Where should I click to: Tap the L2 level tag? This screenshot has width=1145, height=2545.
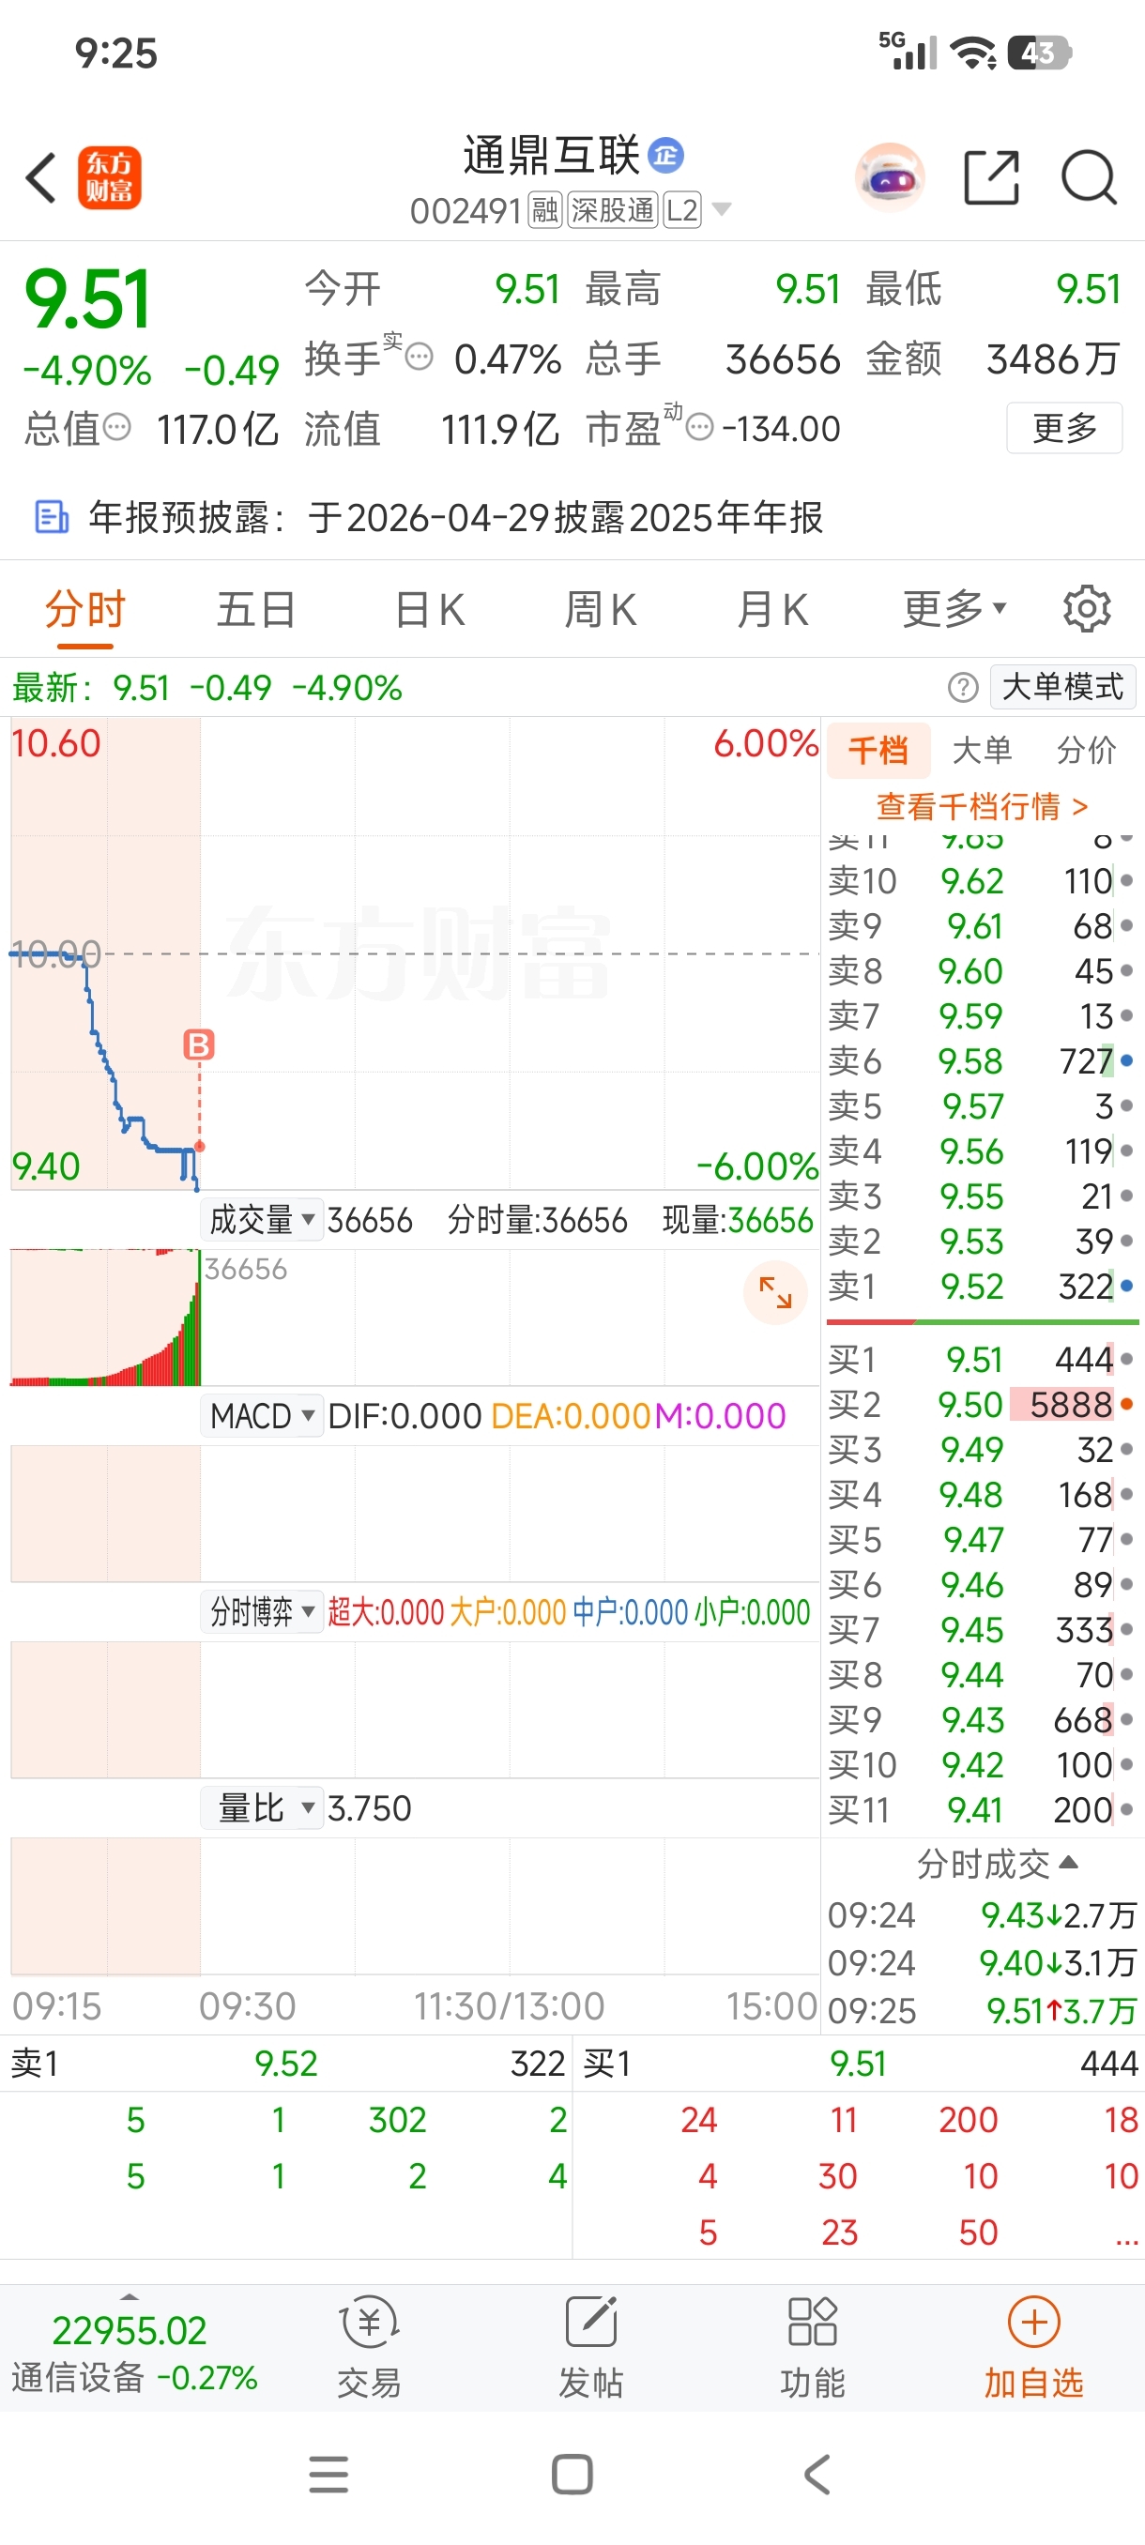tap(681, 210)
